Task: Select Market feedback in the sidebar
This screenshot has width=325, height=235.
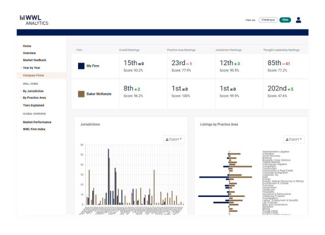Action: pos(34,60)
